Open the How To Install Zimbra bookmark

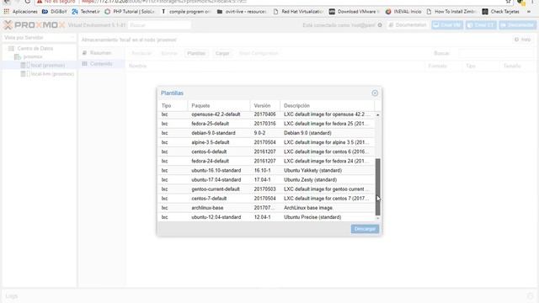coord(451,12)
